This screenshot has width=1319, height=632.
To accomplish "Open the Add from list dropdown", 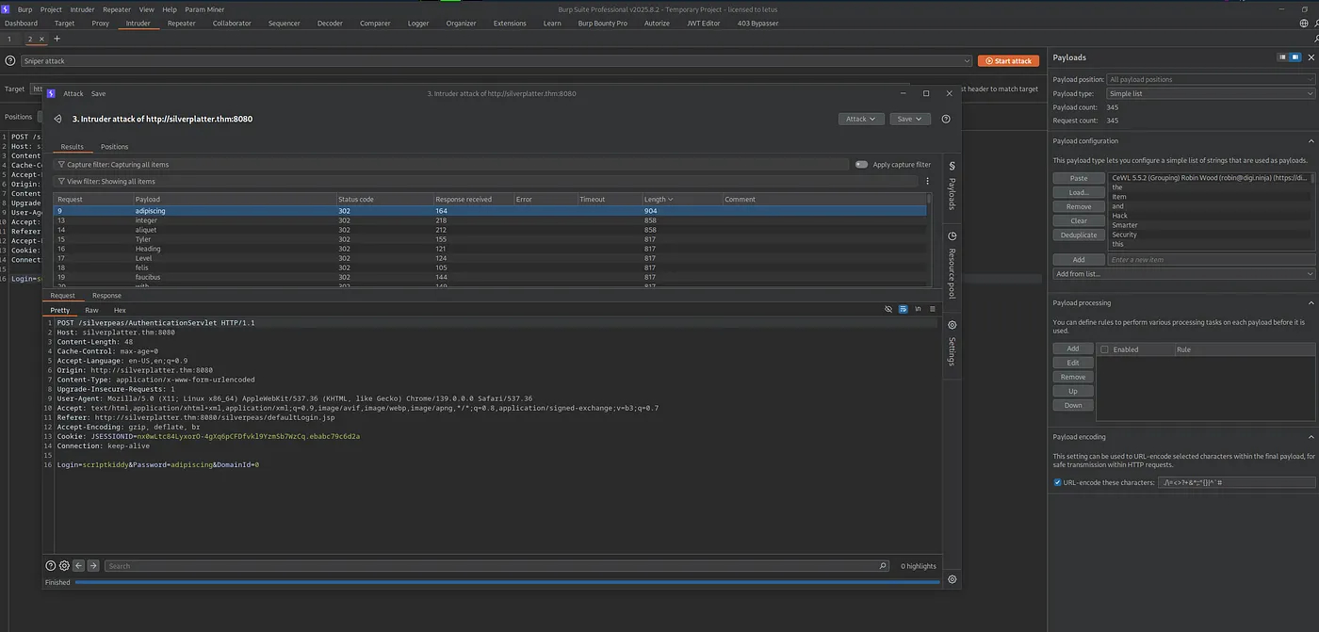I will [x=1184, y=274].
